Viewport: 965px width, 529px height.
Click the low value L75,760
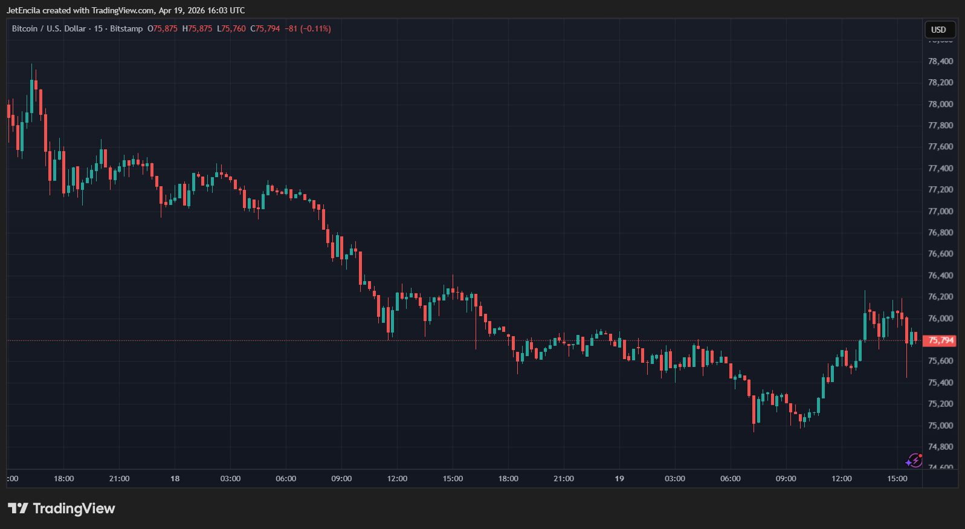[x=231, y=28]
